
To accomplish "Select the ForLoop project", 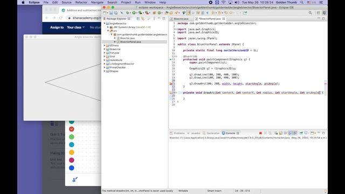I will tap(114, 53).
